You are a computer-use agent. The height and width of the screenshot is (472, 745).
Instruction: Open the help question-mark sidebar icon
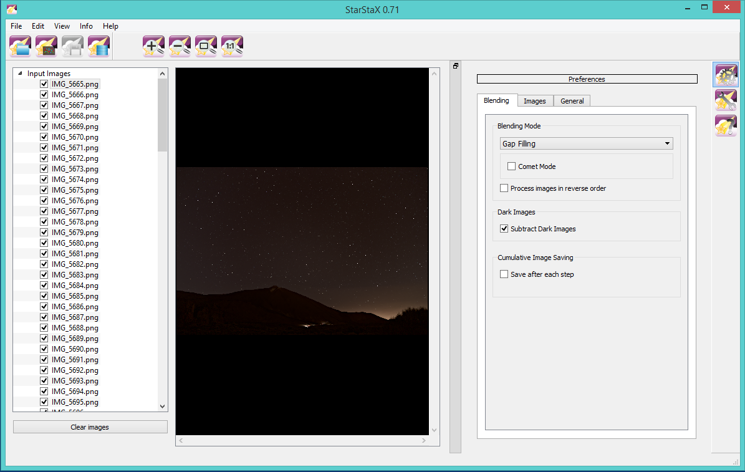tap(726, 126)
